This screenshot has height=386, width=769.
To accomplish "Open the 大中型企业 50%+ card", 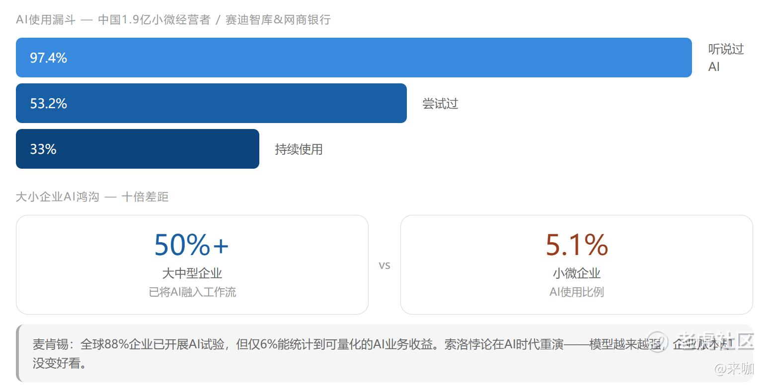I will tap(192, 264).
